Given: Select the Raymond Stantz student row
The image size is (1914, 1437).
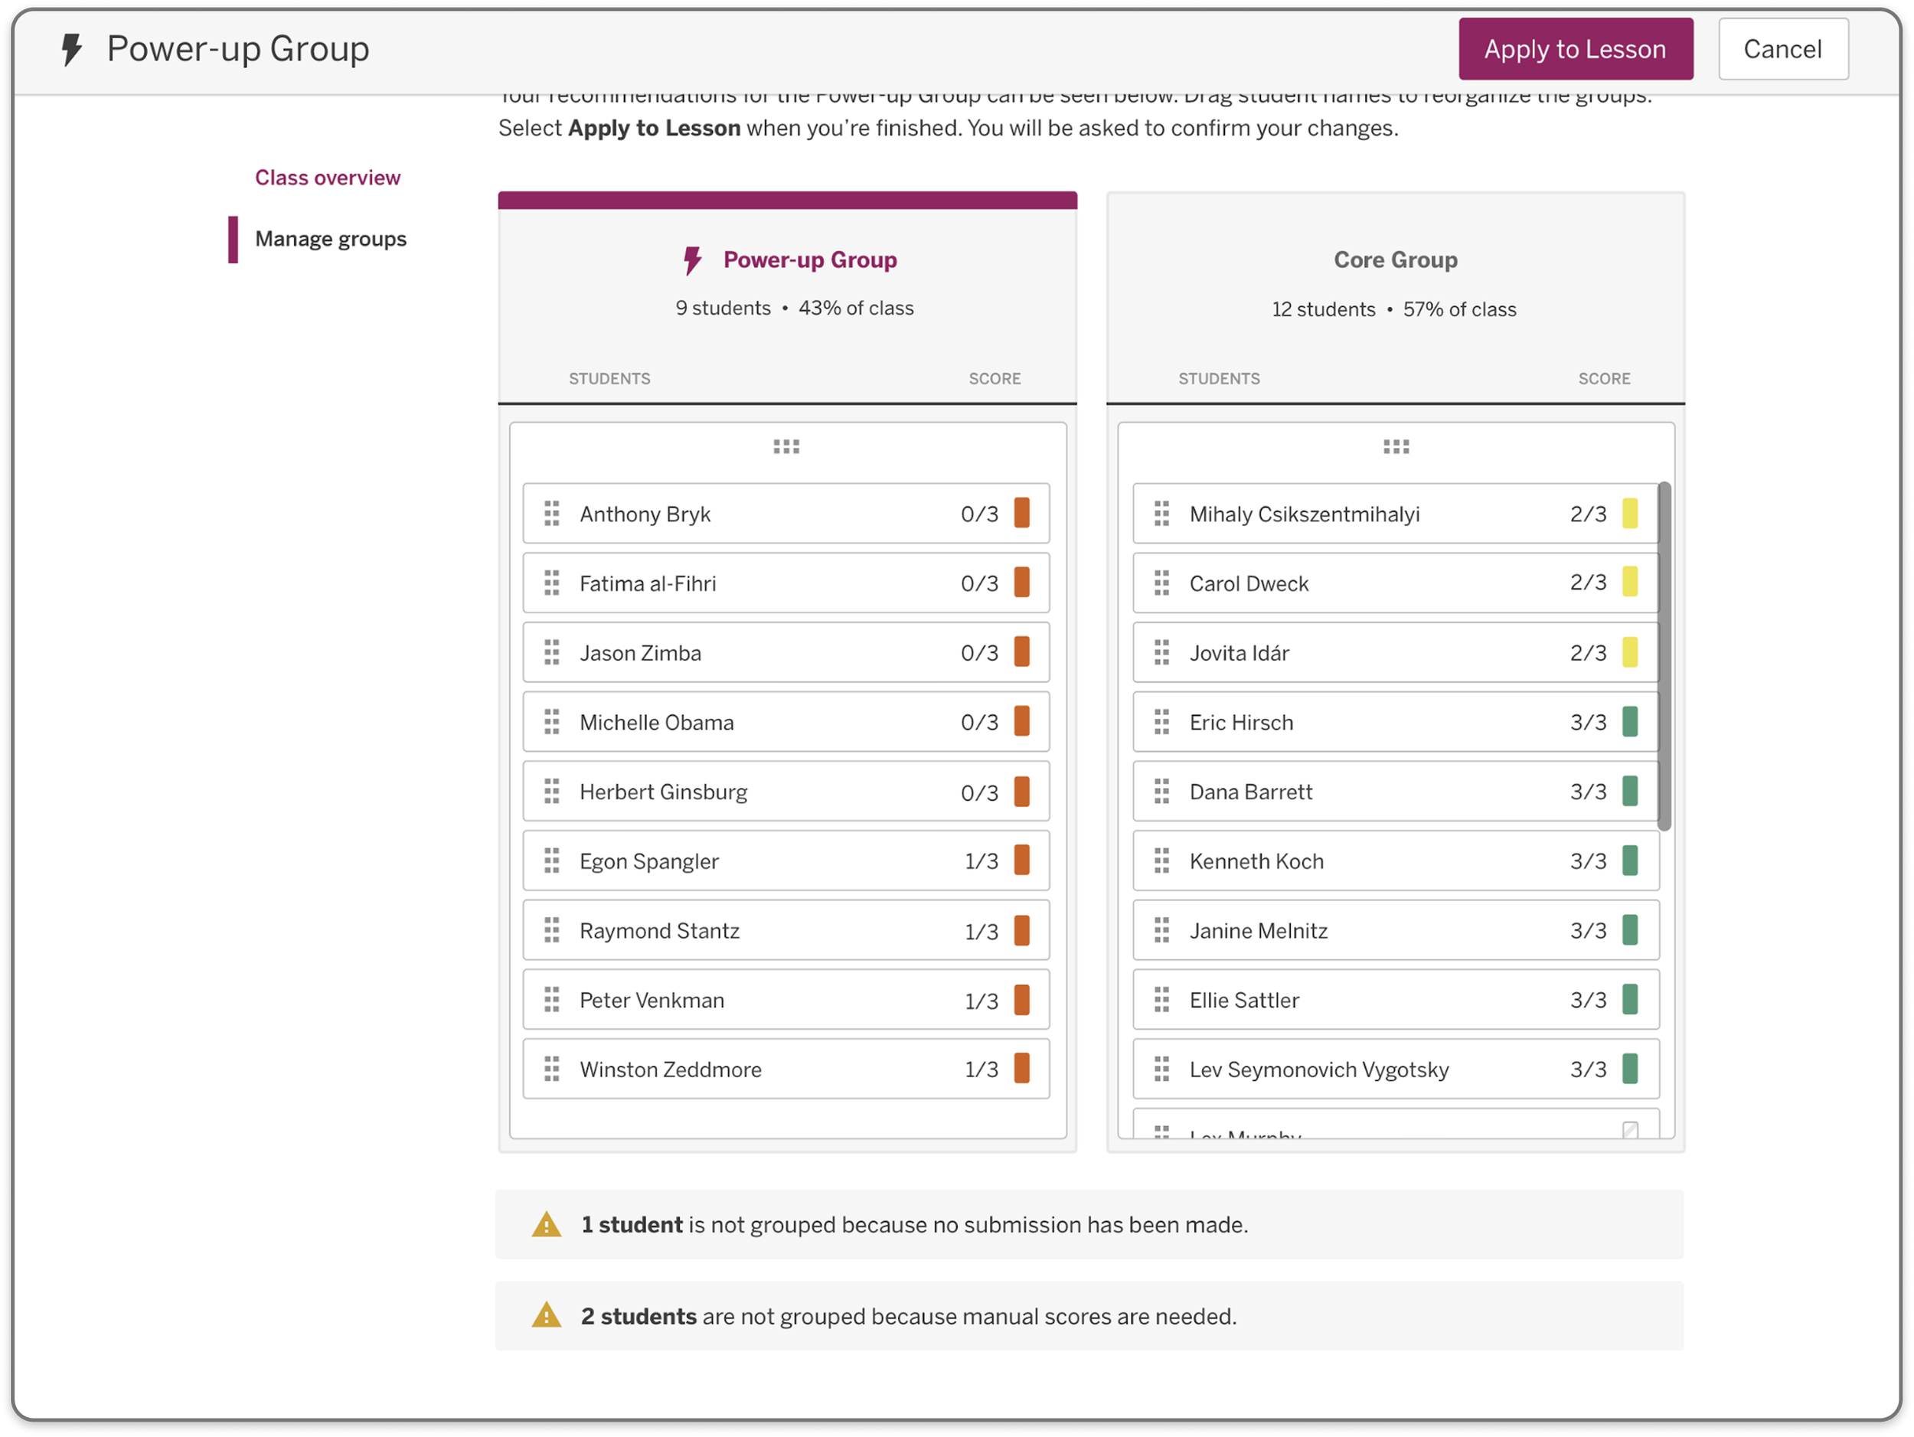Looking at the screenshot, I should tap(786, 932).
